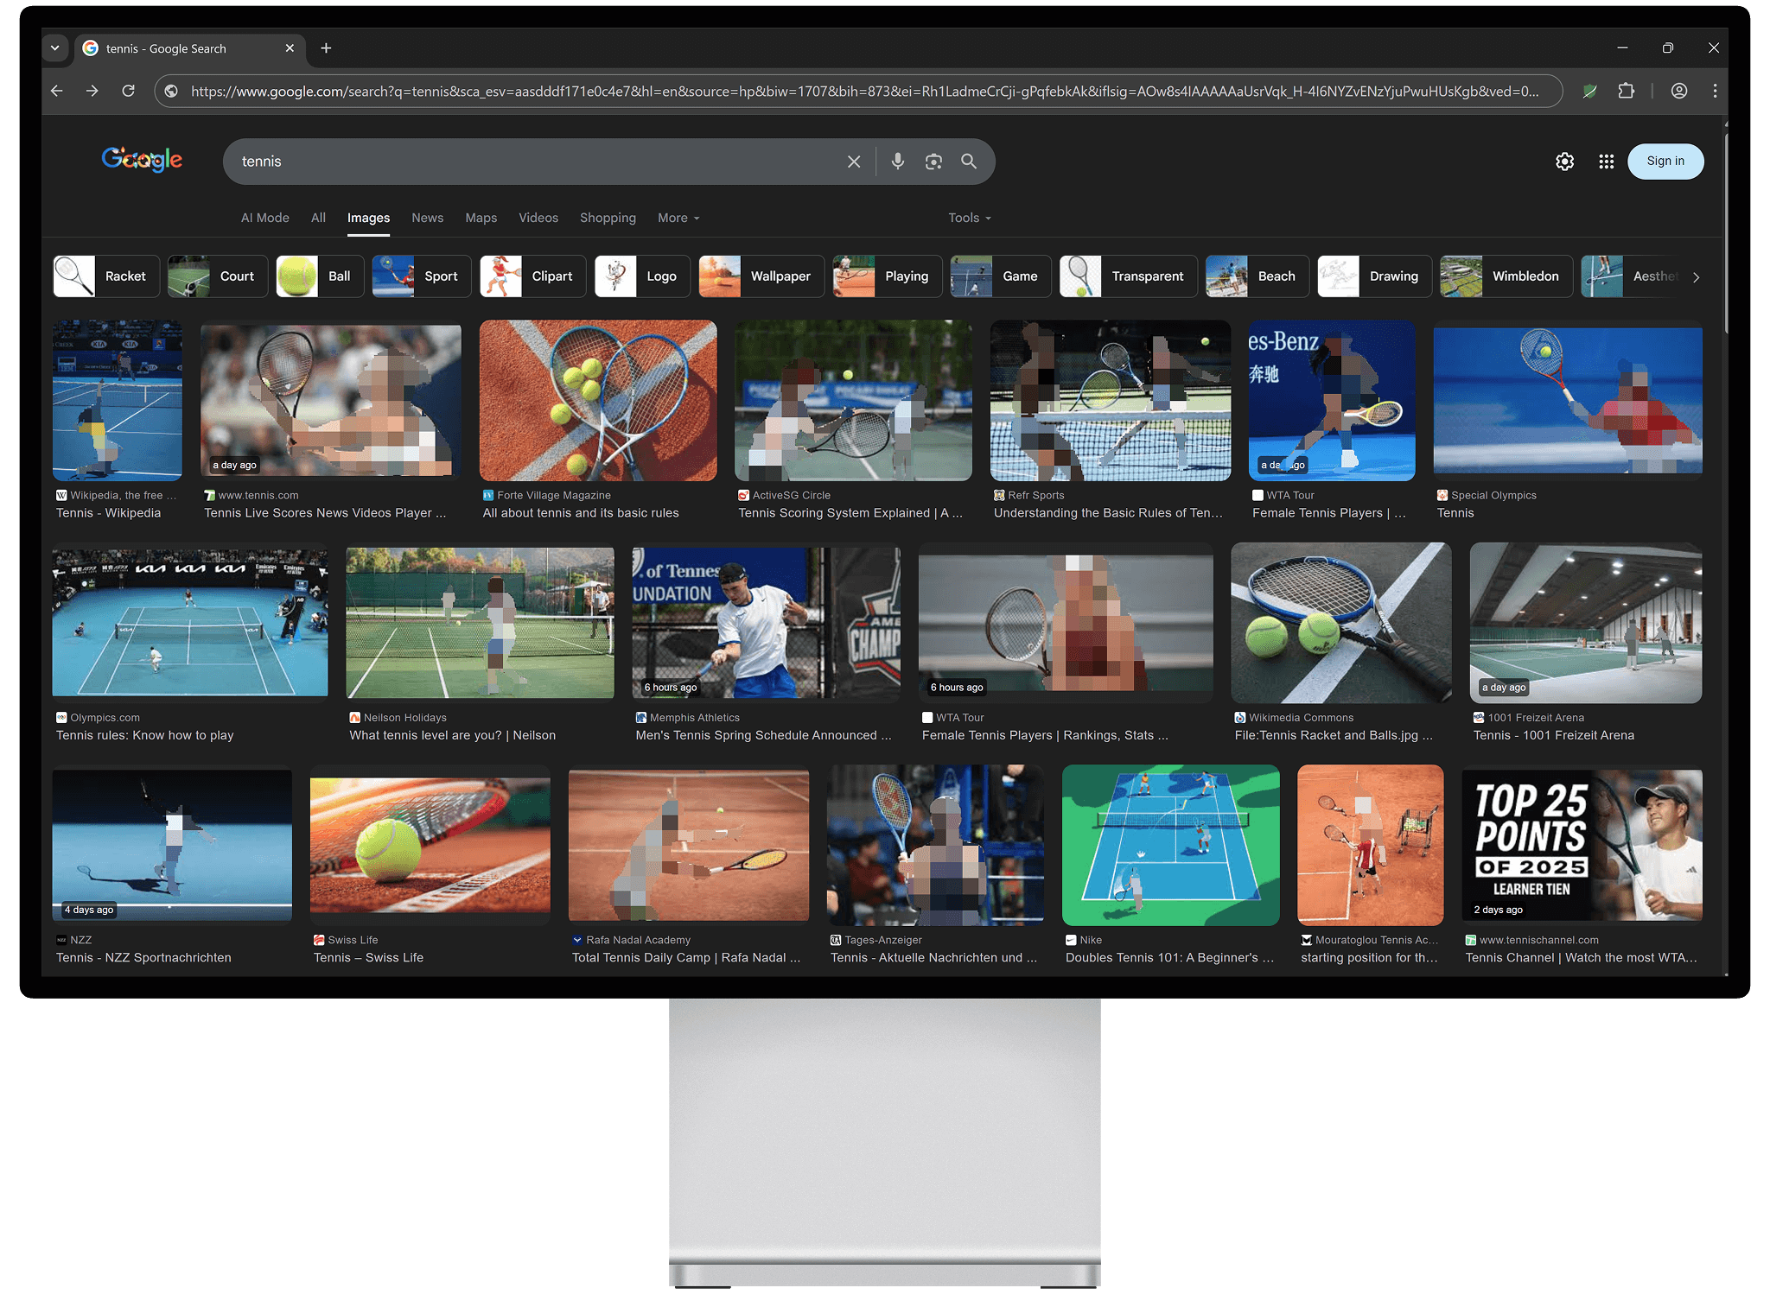Click the Sign in button
Image resolution: width=1770 pixels, height=1307 pixels.
click(1665, 162)
